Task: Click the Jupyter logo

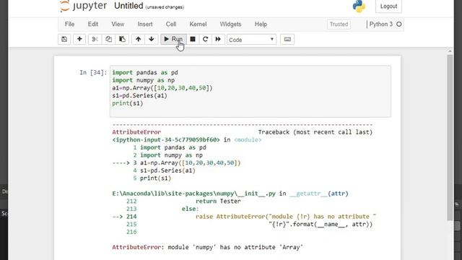Action: tap(83, 6)
